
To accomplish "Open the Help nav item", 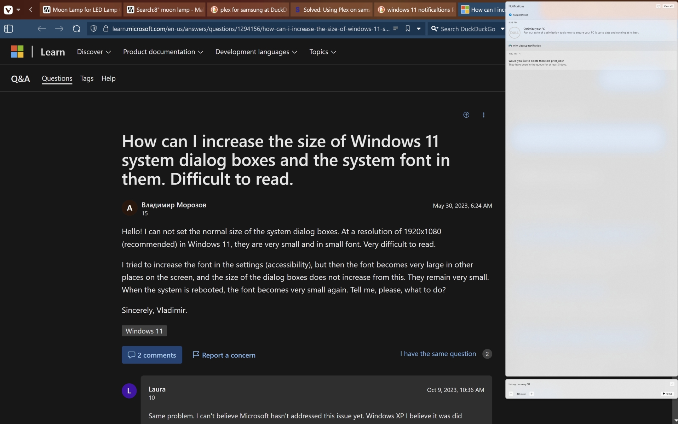I will 108,78.
